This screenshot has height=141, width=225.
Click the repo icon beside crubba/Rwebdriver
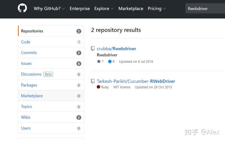click(x=93, y=48)
